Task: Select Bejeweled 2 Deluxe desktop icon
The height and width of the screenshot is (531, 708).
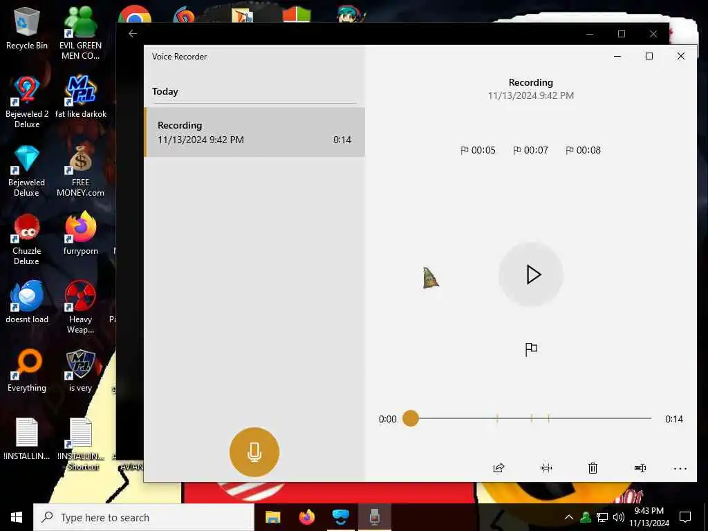Action: (x=27, y=102)
